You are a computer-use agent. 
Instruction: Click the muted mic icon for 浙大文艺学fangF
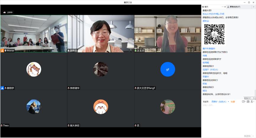[x=136, y=88]
